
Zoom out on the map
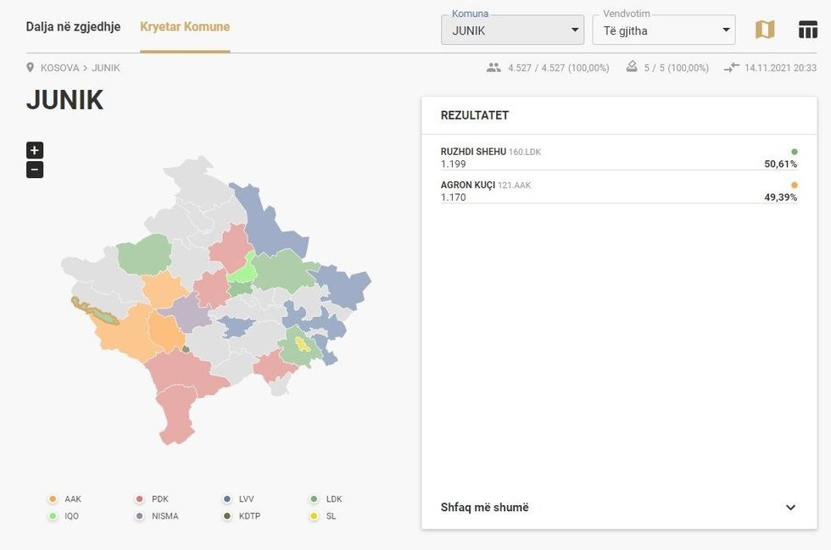pyautogui.click(x=34, y=169)
